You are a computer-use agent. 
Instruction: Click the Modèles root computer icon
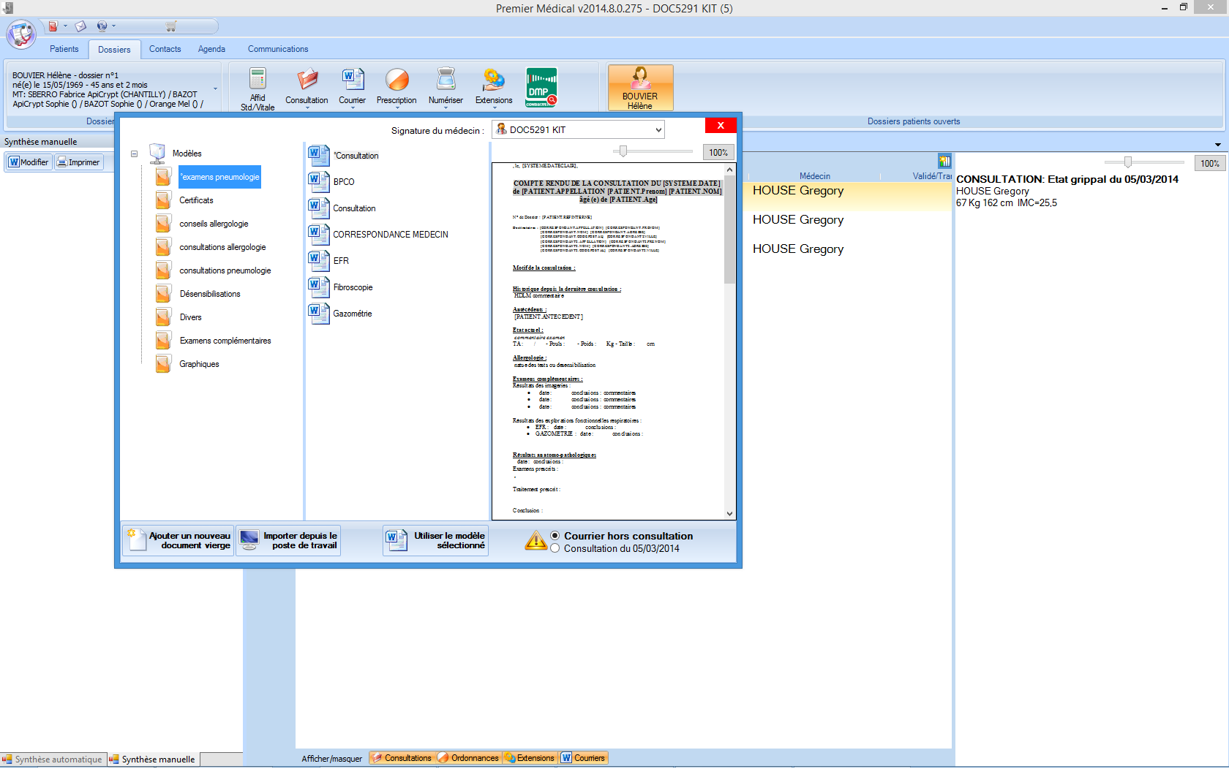157,154
